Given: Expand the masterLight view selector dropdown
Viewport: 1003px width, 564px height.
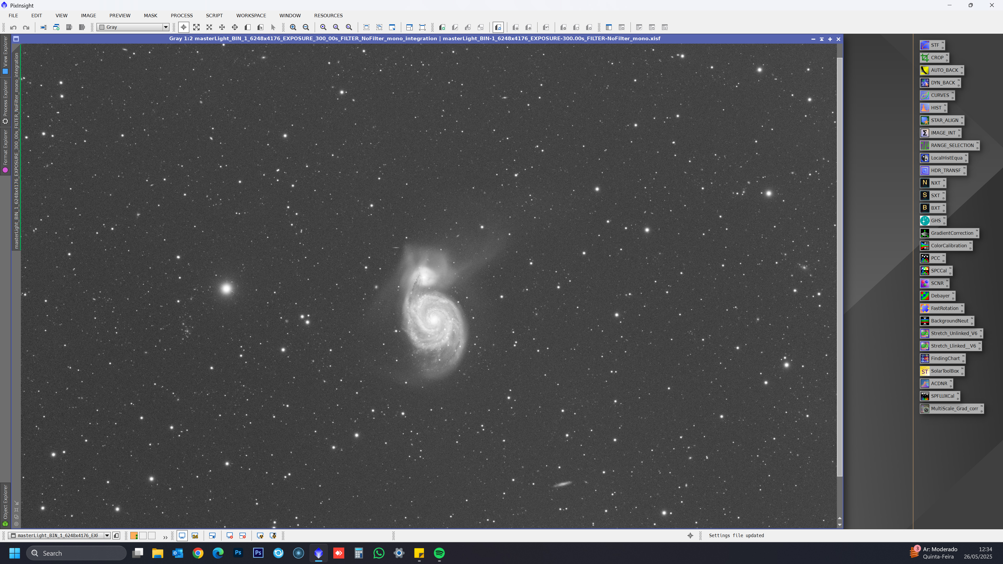Looking at the screenshot, I should coord(107,536).
